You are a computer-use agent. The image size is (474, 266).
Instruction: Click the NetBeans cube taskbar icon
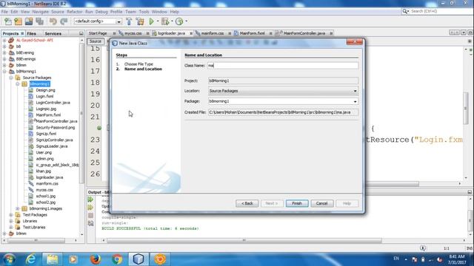coord(138,259)
